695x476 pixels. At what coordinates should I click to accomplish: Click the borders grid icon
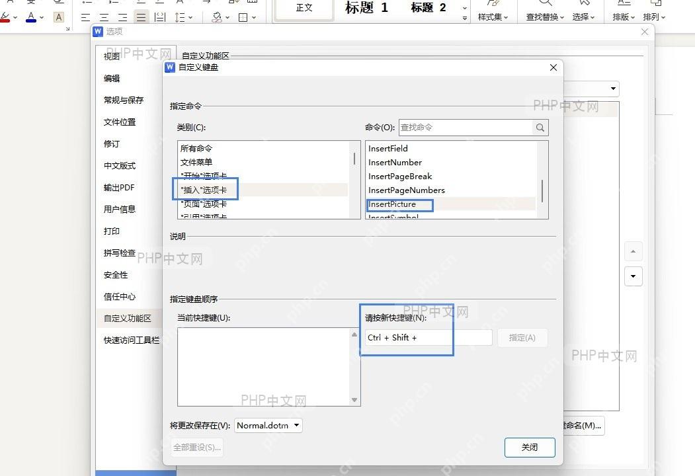[x=243, y=17]
